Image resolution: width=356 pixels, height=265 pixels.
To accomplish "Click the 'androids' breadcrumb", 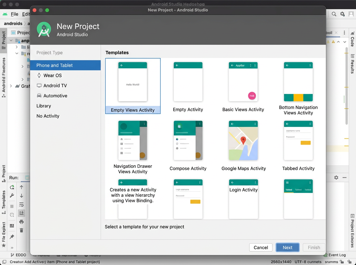I will (13, 23).
